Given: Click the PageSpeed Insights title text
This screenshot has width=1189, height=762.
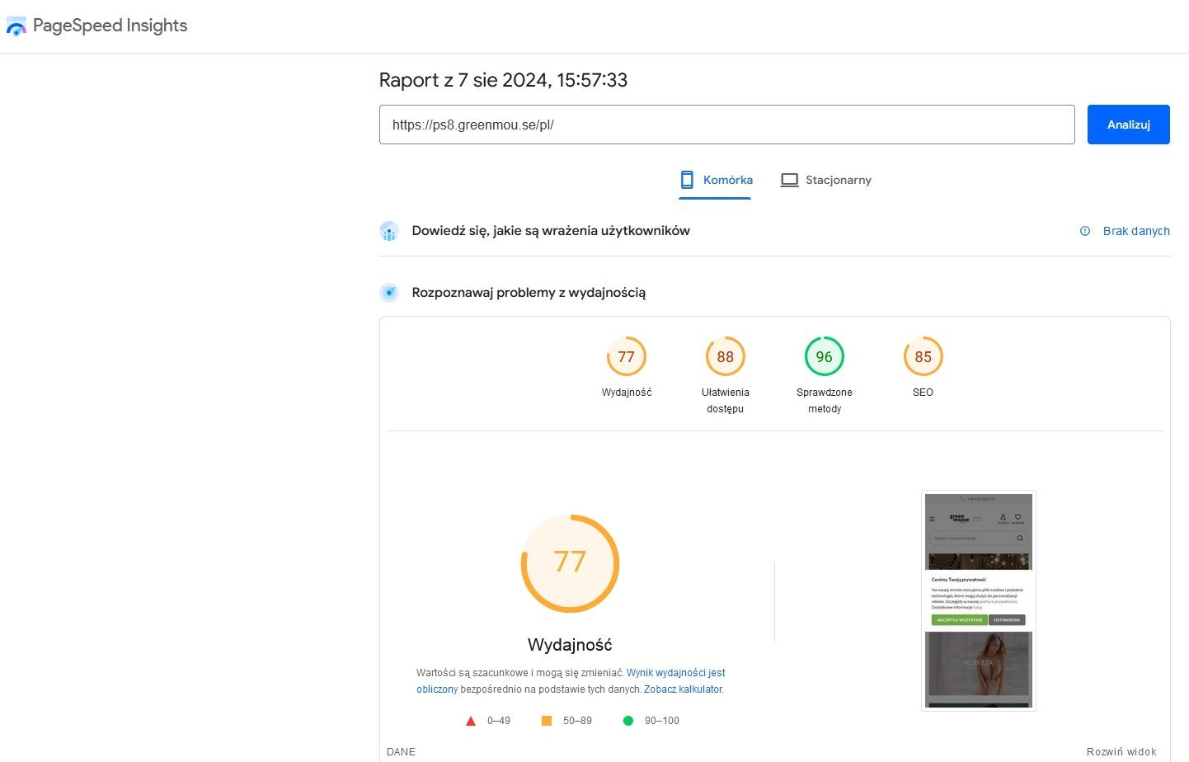Looking at the screenshot, I should [x=110, y=26].
